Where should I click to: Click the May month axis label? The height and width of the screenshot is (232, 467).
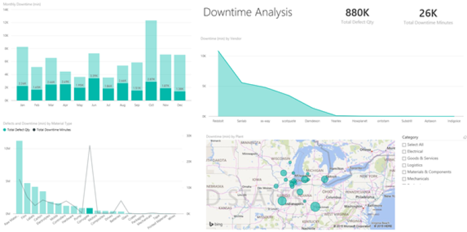(x=79, y=105)
